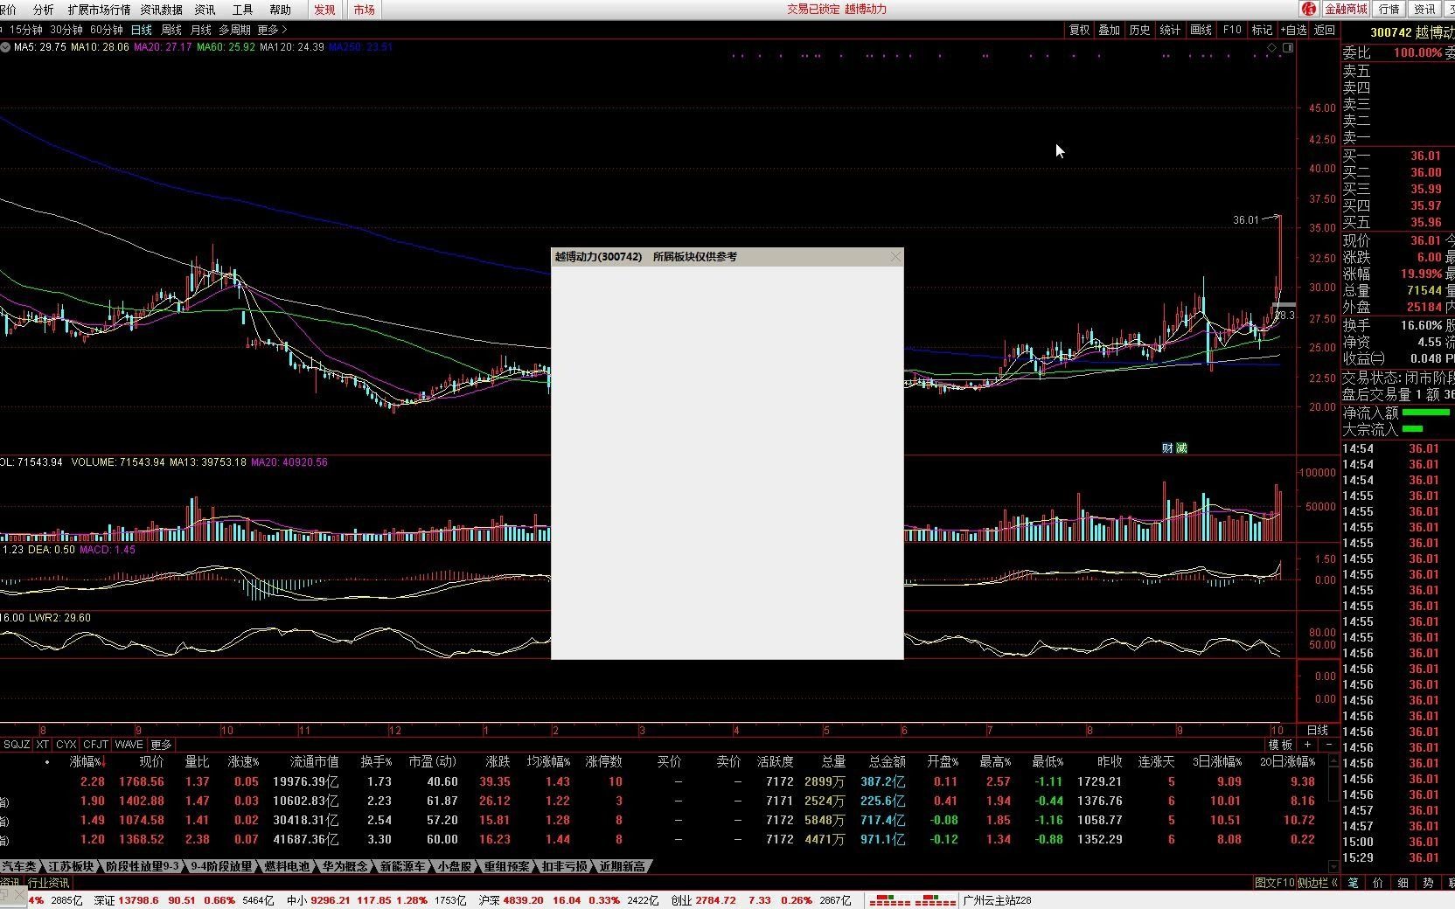The height and width of the screenshot is (909, 1455).
Task: Select the 月线 period
Action: click(x=201, y=30)
